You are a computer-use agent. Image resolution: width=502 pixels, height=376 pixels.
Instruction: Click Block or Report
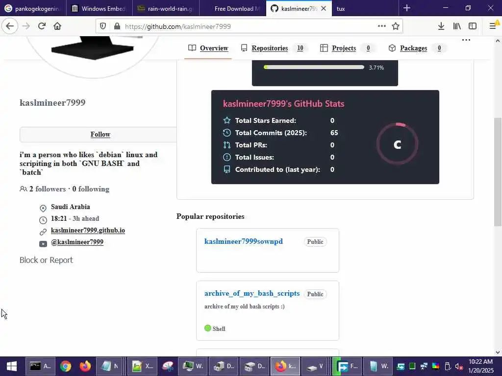point(46,260)
